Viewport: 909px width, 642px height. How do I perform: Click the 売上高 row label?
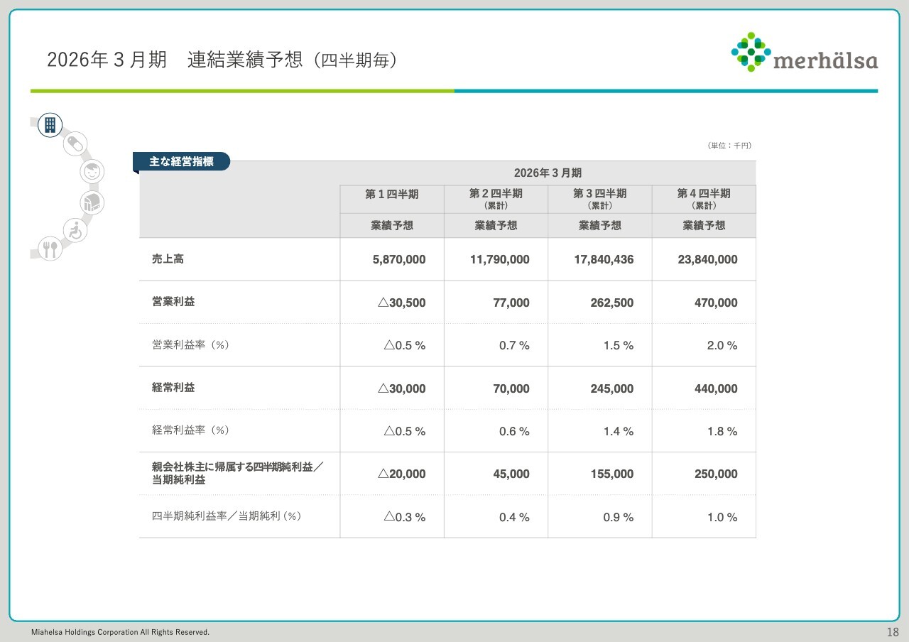coord(168,259)
